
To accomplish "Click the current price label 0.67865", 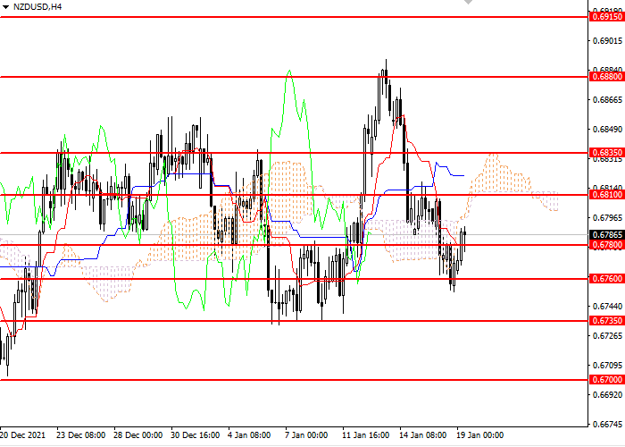I will click(606, 234).
